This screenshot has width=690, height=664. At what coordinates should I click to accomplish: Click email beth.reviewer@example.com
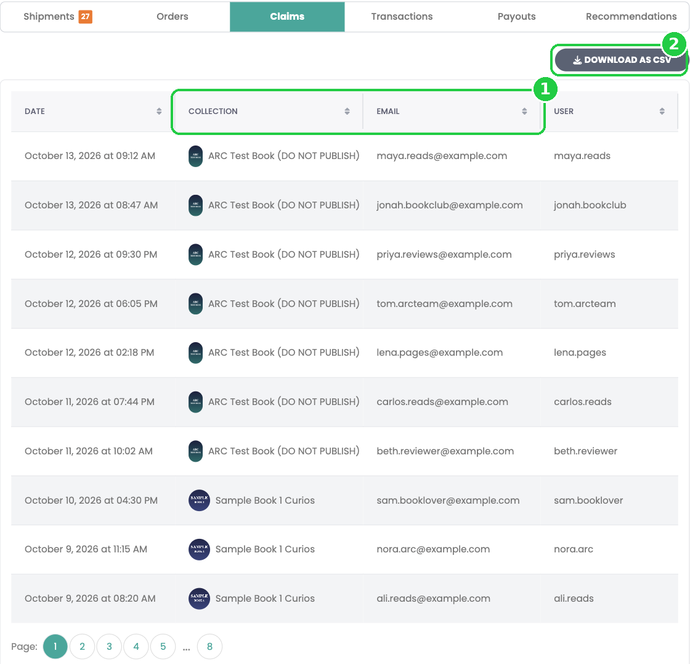[x=445, y=451]
